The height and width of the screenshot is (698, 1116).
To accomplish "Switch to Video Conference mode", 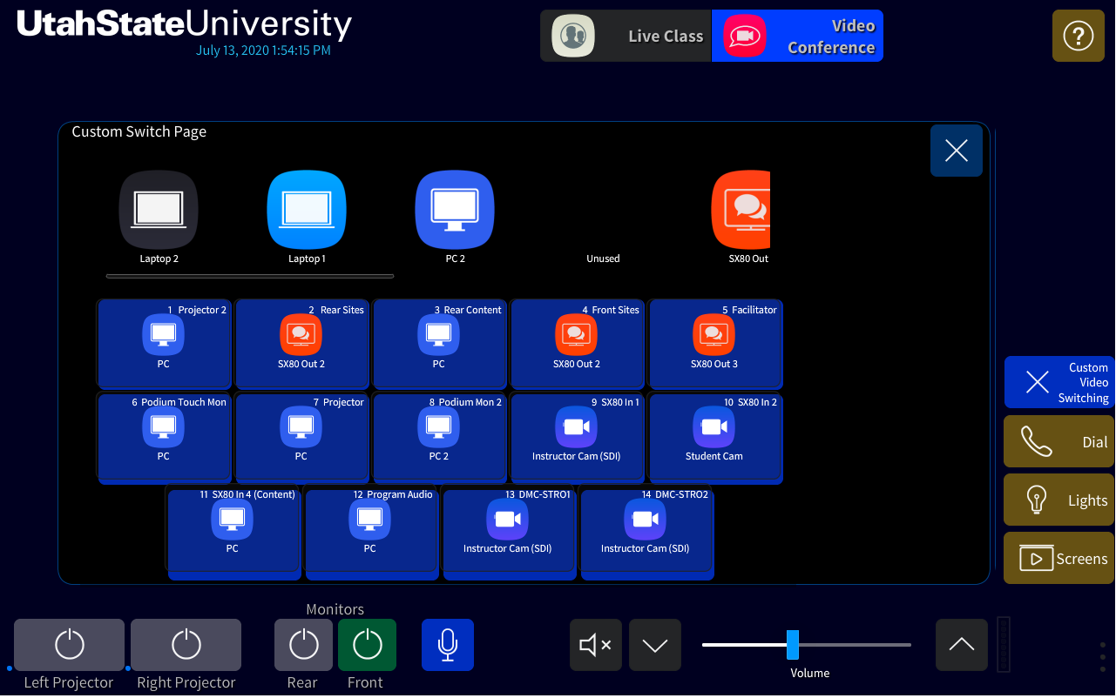I will [x=797, y=36].
